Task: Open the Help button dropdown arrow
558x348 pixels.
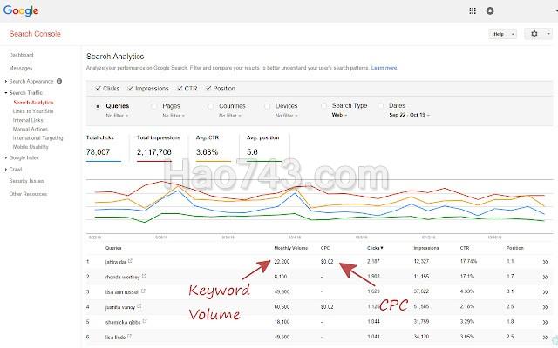Action: coord(513,34)
